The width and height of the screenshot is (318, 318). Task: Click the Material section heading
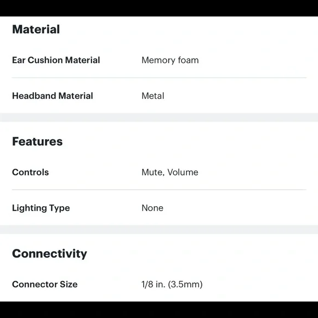pos(36,29)
